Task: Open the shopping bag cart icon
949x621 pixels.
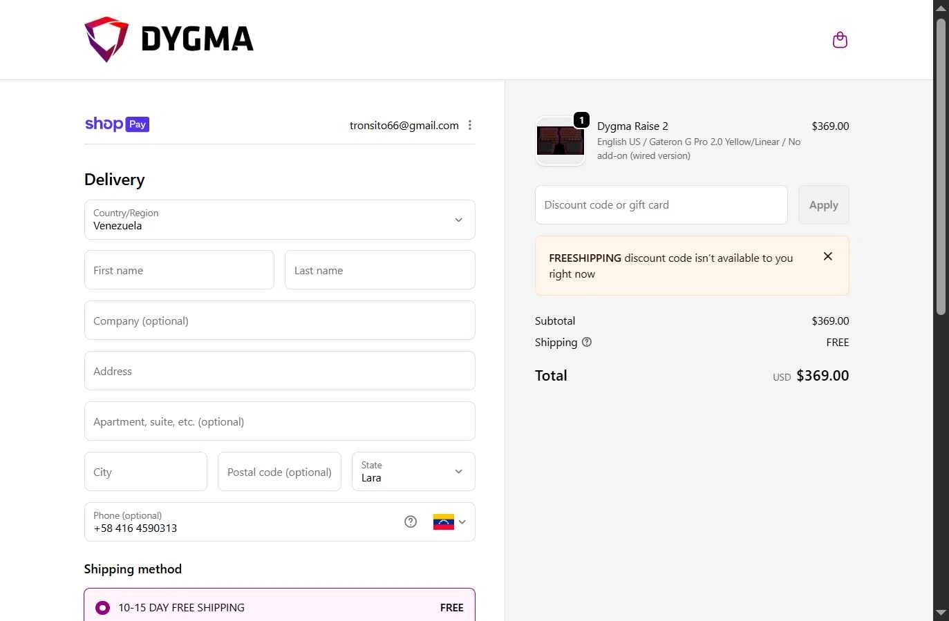Action: (x=840, y=40)
